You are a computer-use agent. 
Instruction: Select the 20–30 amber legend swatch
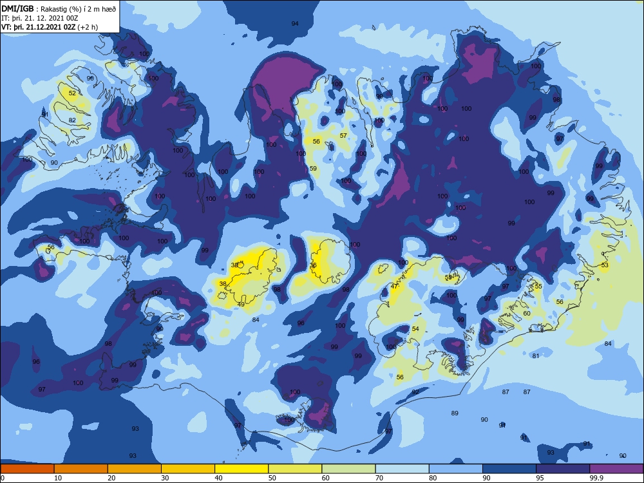pyautogui.click(x=135, y=469)
